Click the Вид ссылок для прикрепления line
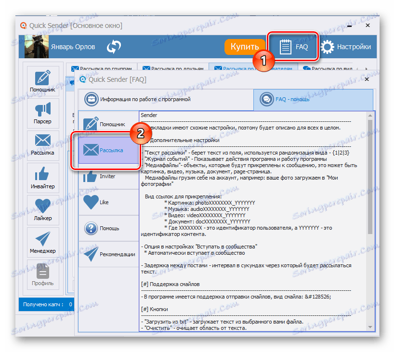Image resolution: width=395 pixels, height=352 pixels. click(184, 196)
